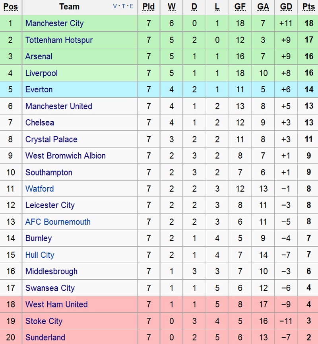Select the Hull City link
This screenshot has width=318, height=344.
(x=40, y=255)
